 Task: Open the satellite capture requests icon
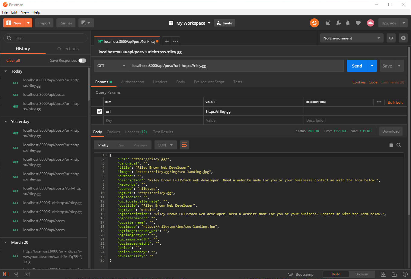[x=328, y=23]
